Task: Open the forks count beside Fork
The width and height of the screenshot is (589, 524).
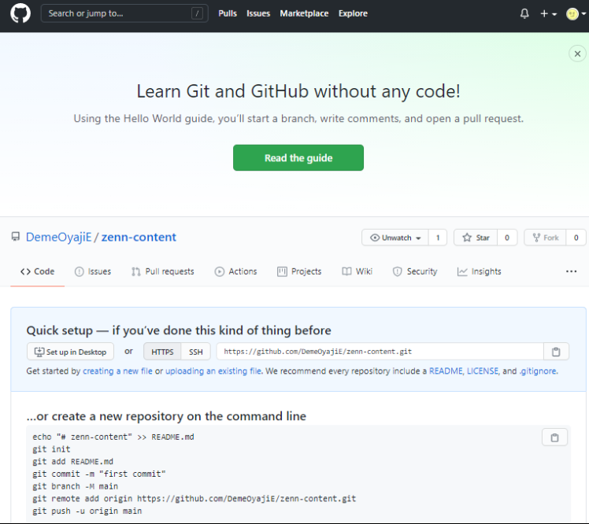Action: point(576,238)
